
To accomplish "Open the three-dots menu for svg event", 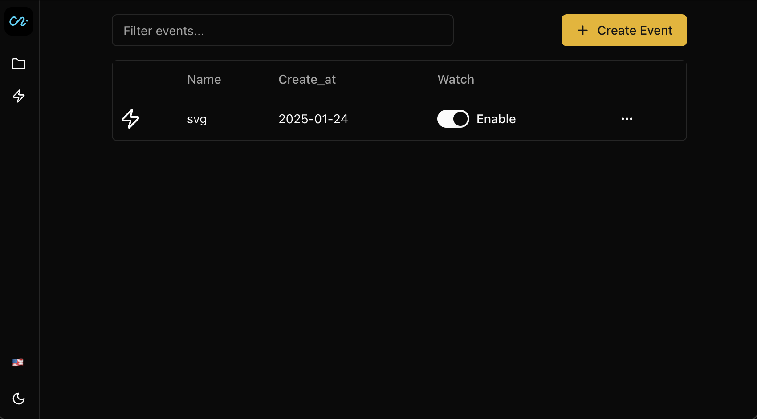I will 627,119.
